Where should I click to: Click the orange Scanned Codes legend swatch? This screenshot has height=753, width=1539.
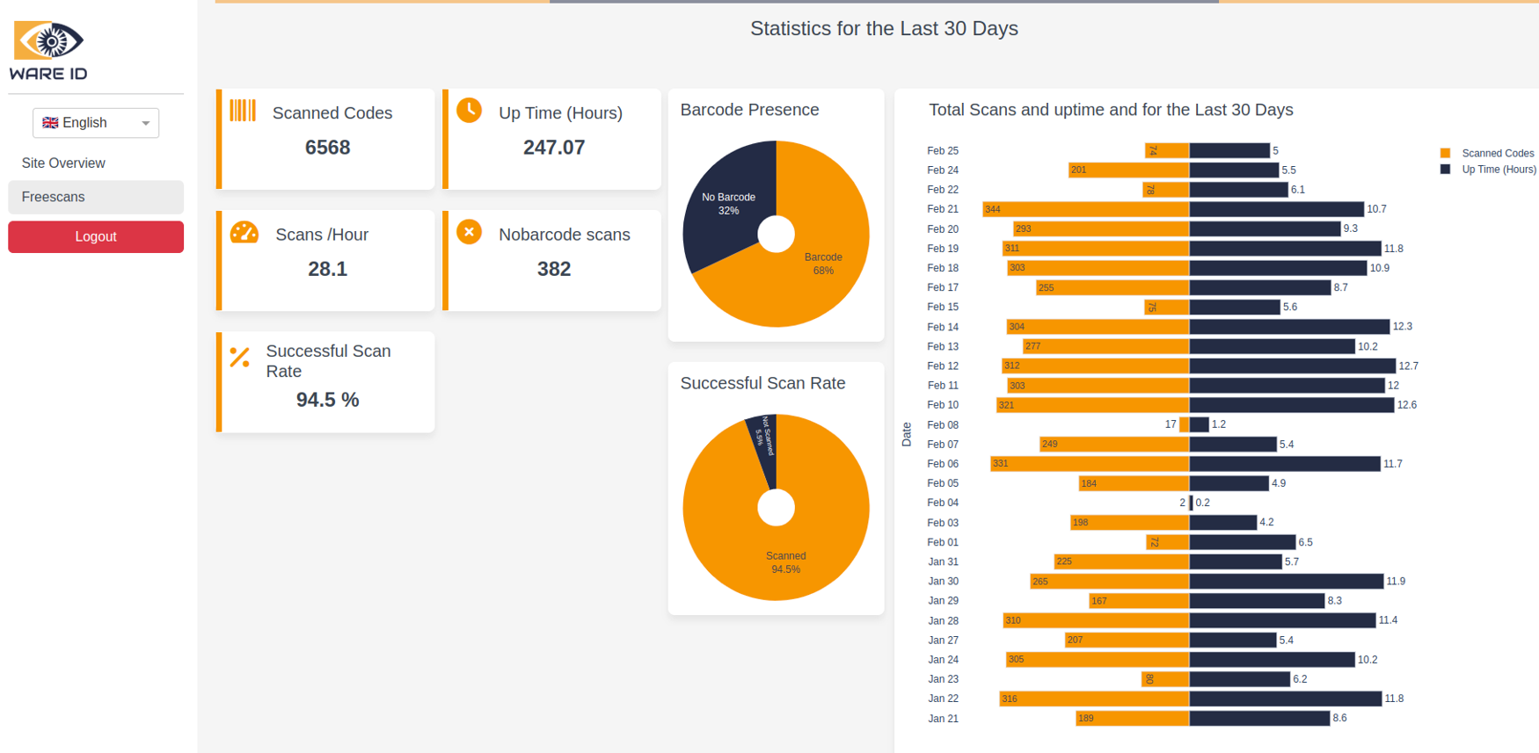(x=1445, y=153)
